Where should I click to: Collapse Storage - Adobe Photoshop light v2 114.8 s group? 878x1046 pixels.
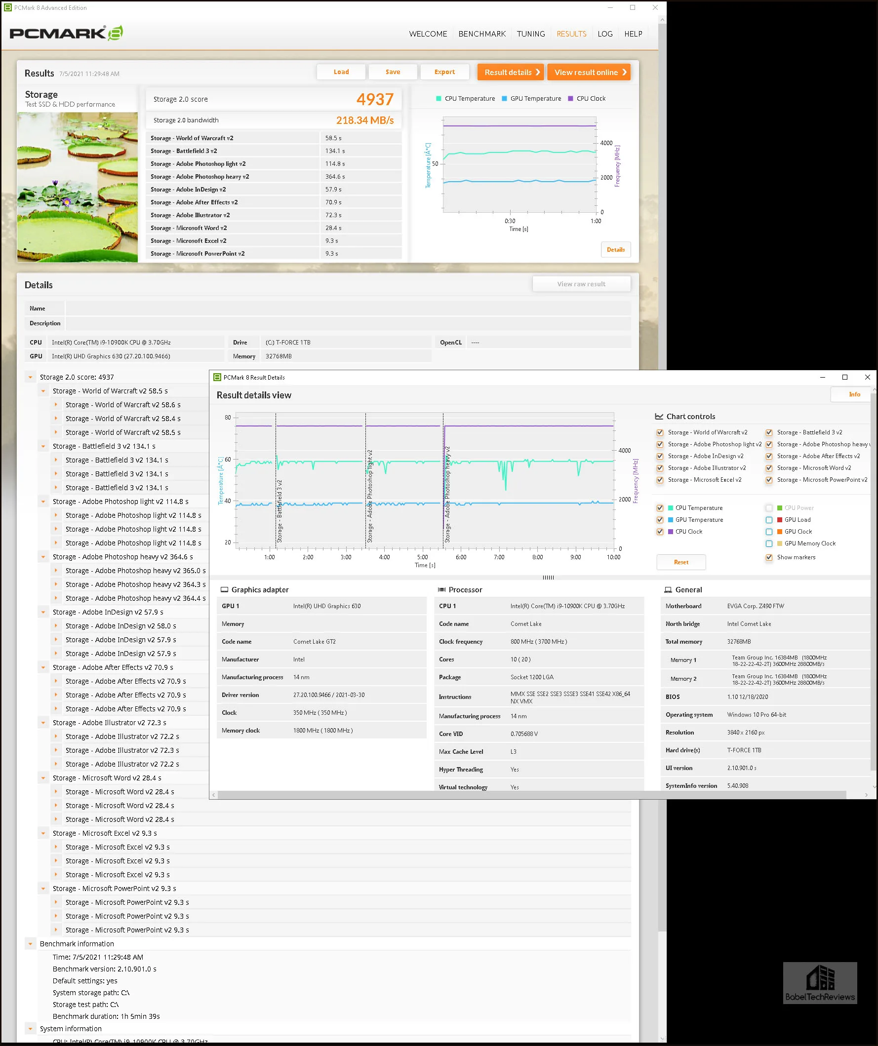(43, 502)
